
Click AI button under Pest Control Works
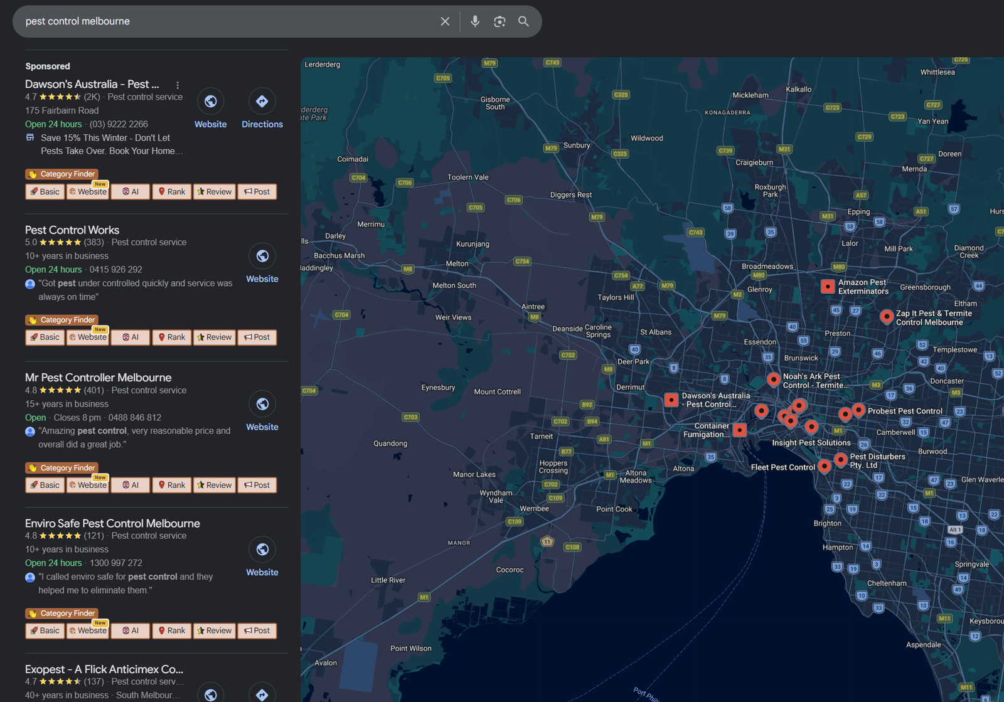(x=131, y=338)
